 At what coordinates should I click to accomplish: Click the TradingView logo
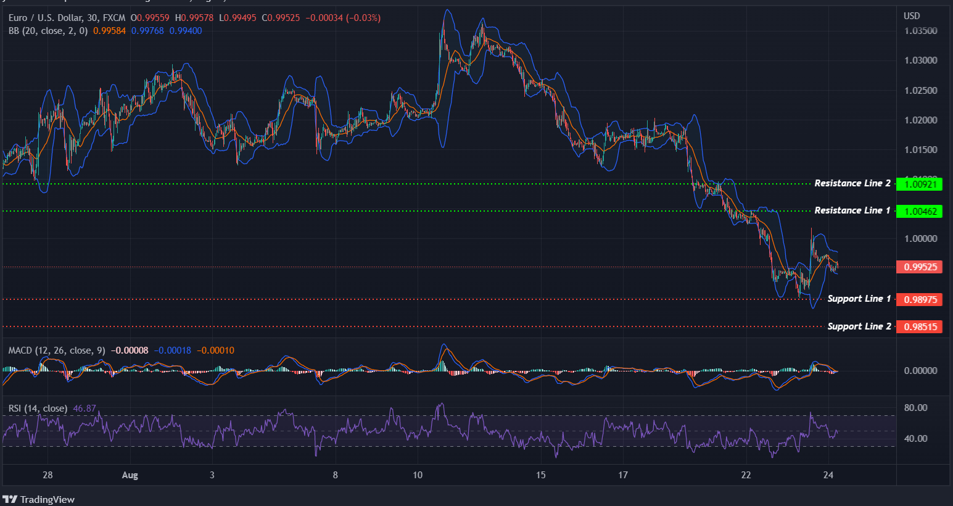tap(38, 499)
